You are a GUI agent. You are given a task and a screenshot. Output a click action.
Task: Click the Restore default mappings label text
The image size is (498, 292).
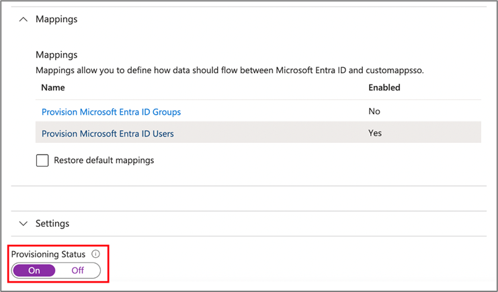pos(104,160)
